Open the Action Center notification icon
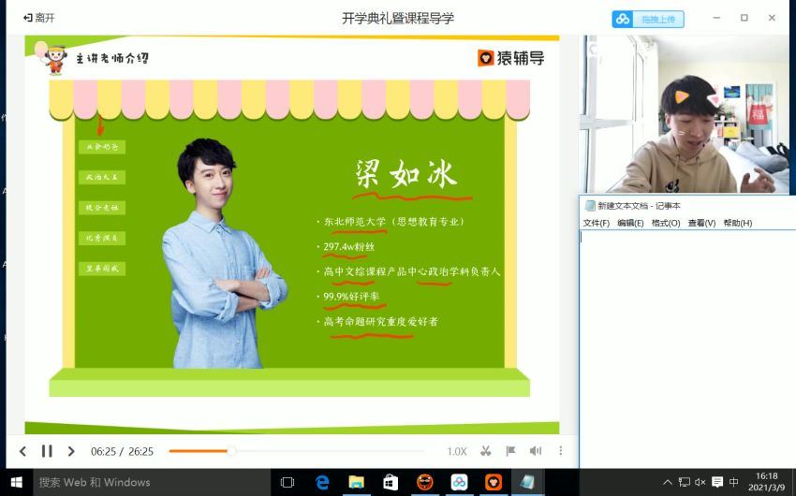The image size is (796, 496). 717,482
